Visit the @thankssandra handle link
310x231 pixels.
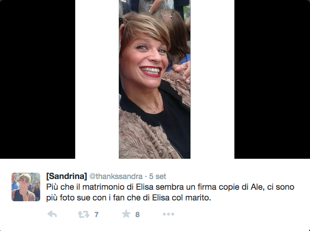[116, 176]
